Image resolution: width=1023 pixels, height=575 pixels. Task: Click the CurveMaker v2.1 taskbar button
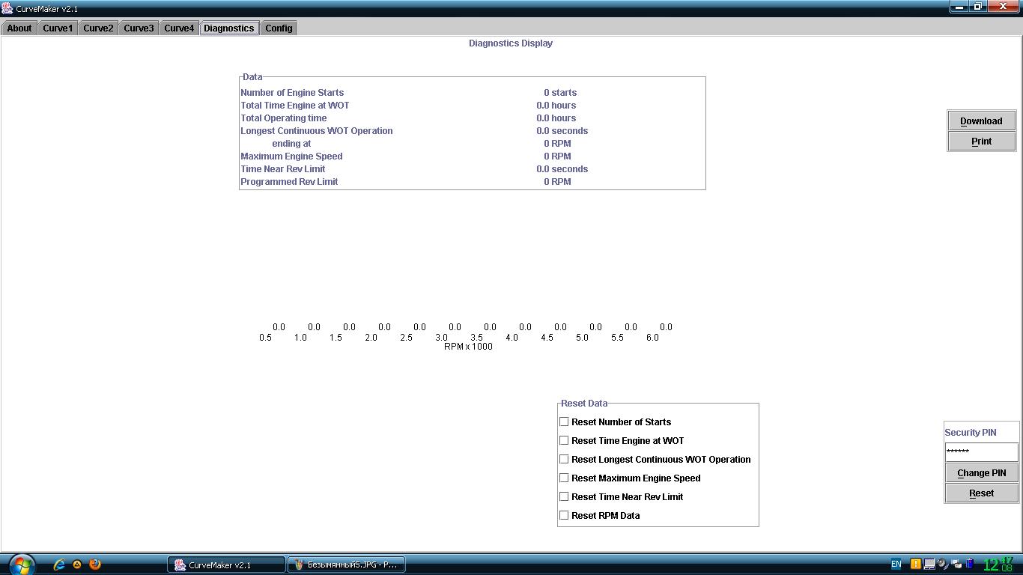(226, 565)
